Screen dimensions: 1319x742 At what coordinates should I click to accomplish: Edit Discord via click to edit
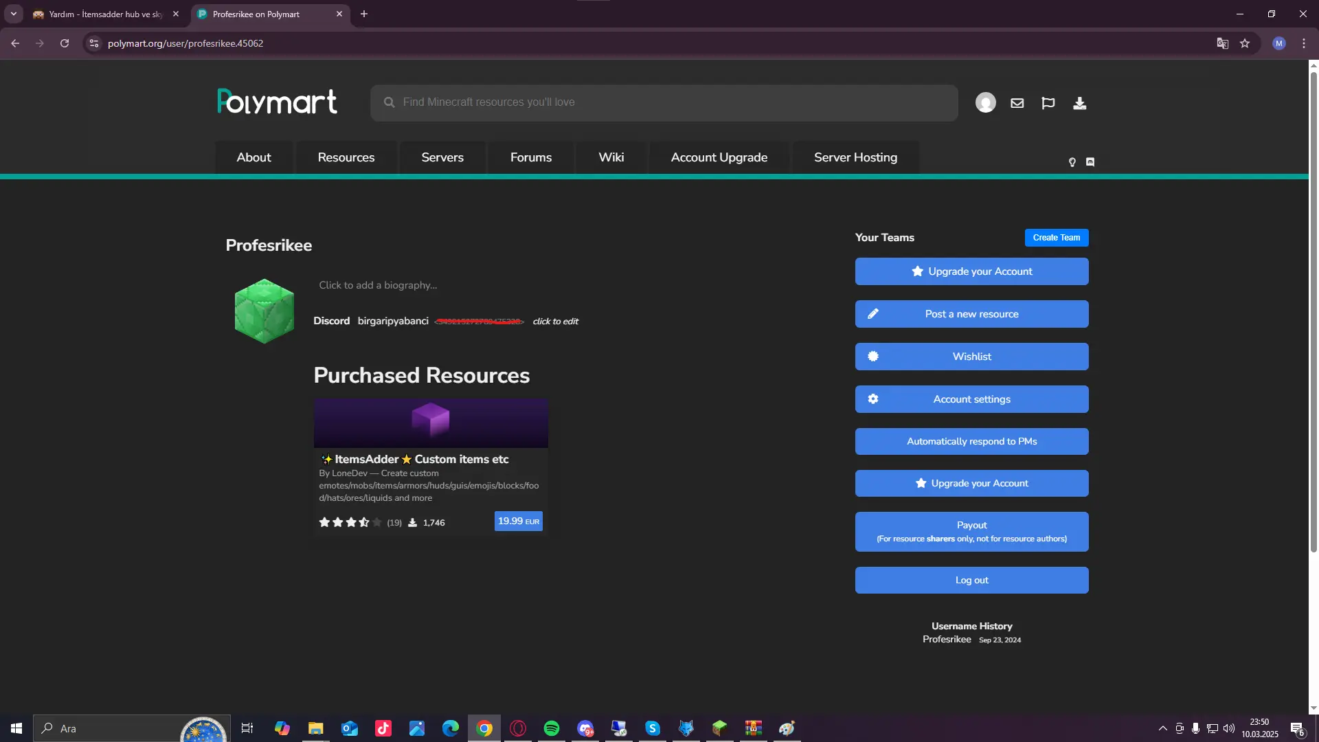[x=556, y=322]
